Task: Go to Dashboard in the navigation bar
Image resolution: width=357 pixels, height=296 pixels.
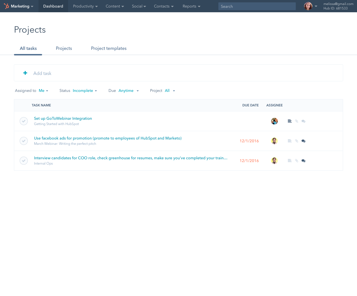Action: [53, 6]
